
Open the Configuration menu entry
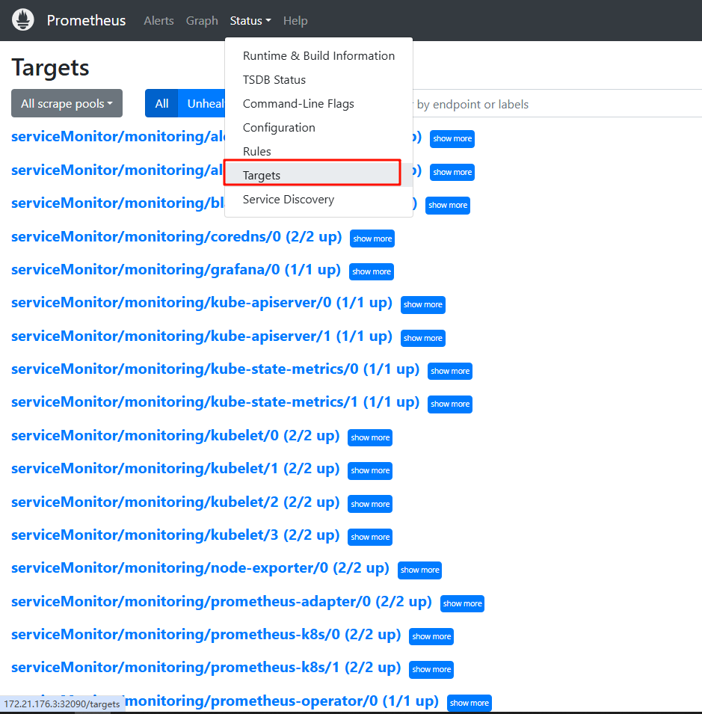[318, 128]
